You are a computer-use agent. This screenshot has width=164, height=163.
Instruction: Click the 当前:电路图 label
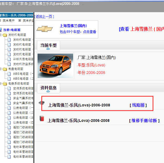tap(12, 30)
